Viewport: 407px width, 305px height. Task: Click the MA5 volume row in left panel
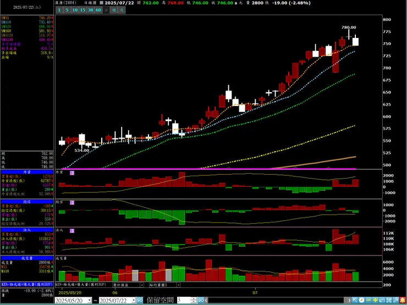pos(27,267)
